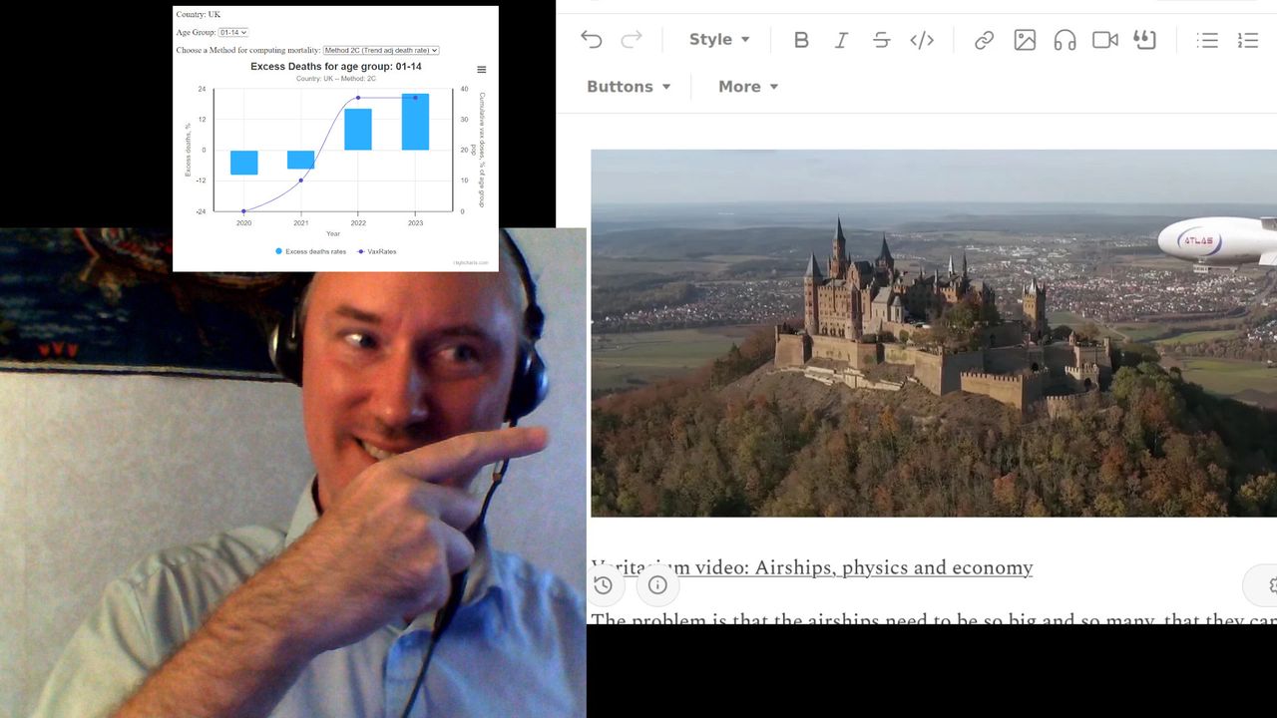1277x718 pixels.
Task: Insert a code block with code icon
Action: [x=922, y=40]
